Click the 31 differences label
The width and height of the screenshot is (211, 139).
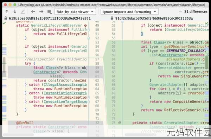click(x=196, y=12)
